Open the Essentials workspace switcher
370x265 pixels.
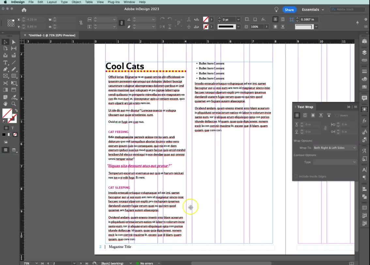click(x=312, y=9)
